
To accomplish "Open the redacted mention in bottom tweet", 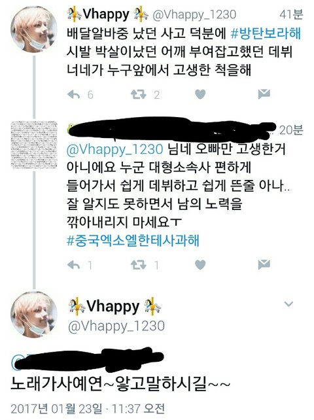I will (87, 360).
